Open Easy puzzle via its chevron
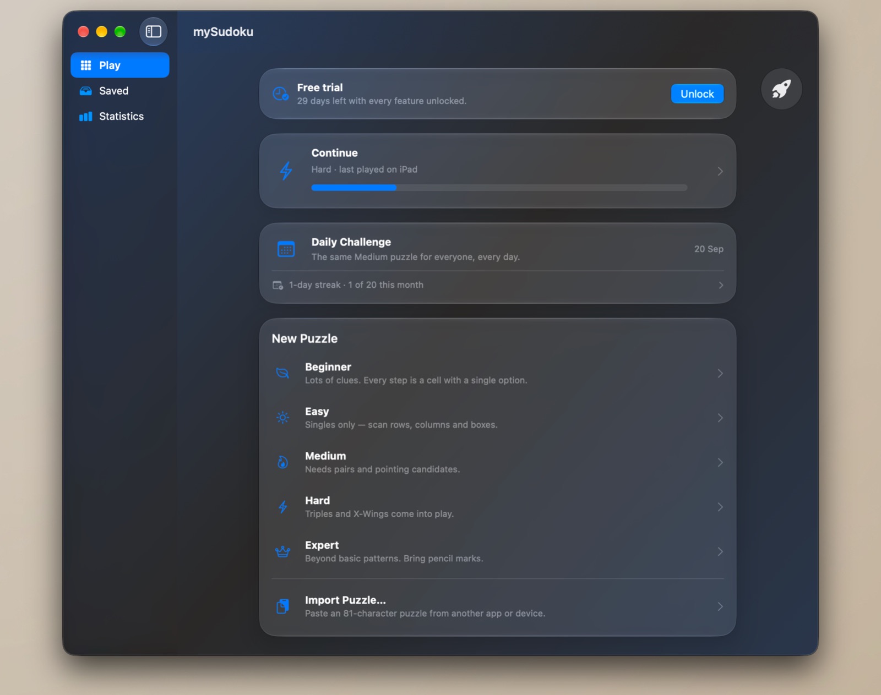 tap(720, 418)
